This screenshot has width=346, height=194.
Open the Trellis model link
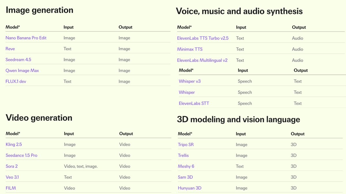point(183,155)
